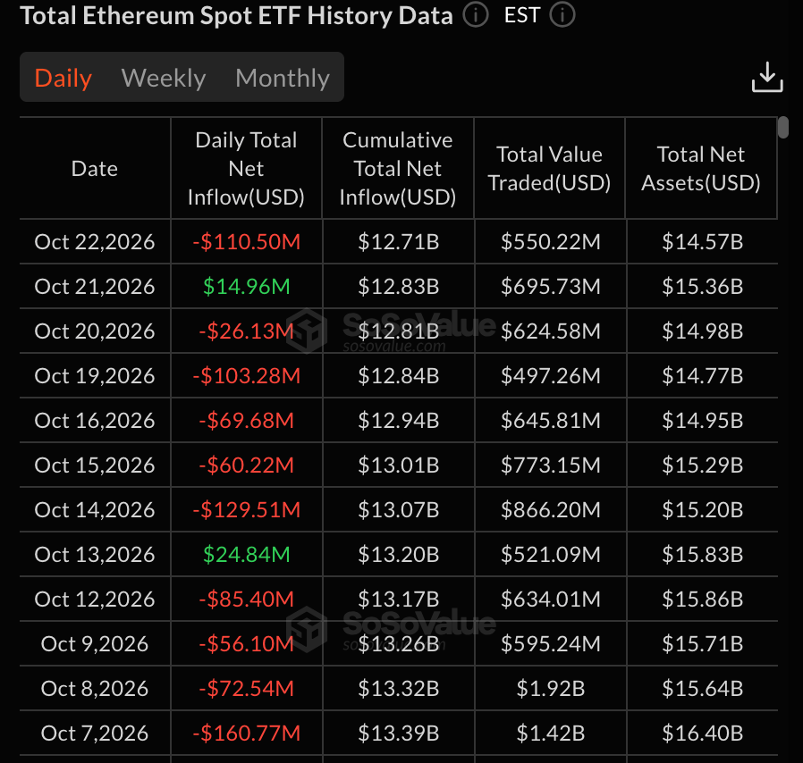This screenshot has width=803, height=763.
Task: Click the green $14.96M inflow value
Action: coord(246,286)
